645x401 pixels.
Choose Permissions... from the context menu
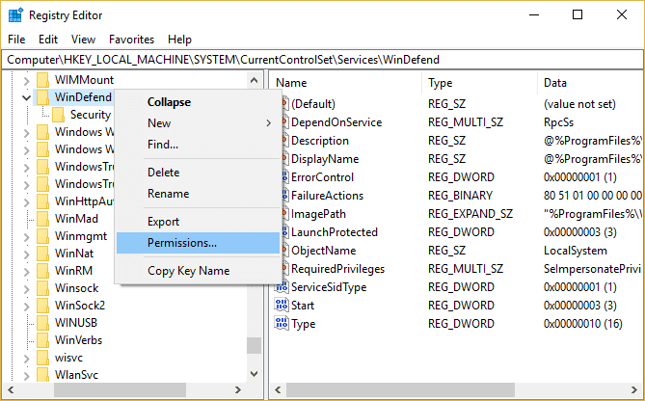pos(182,243)
